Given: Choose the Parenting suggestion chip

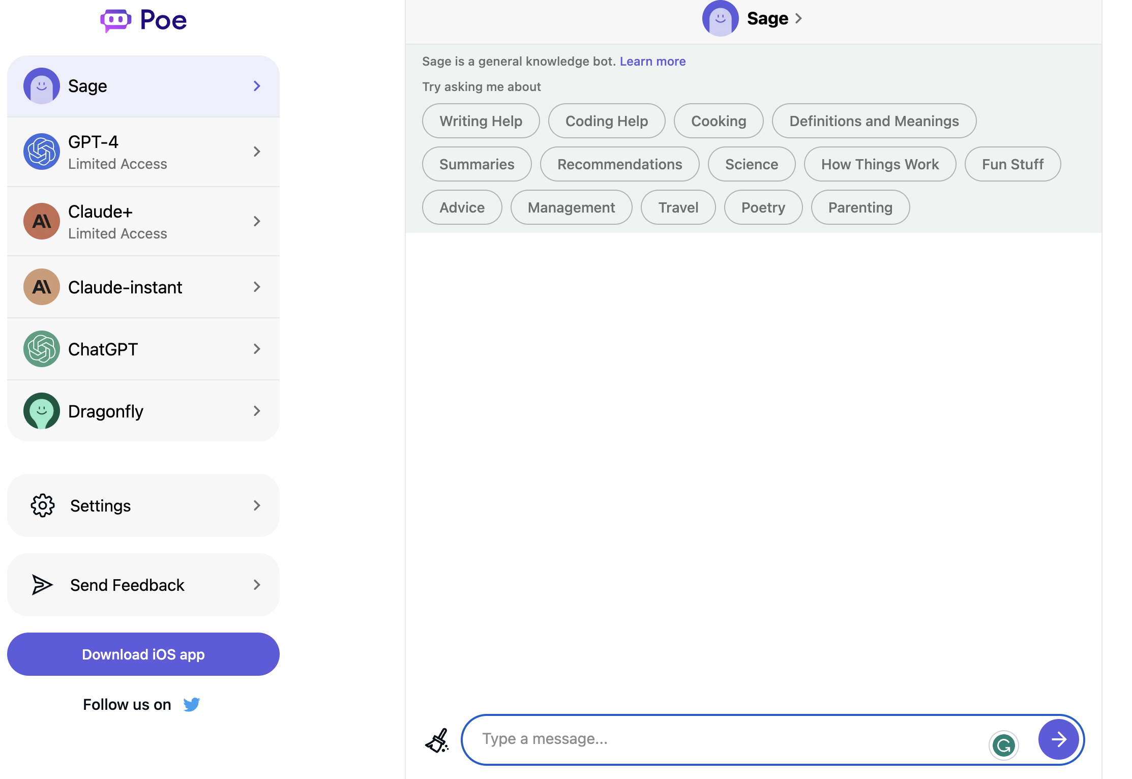Looking at the screenshot, I should (860, 207).
